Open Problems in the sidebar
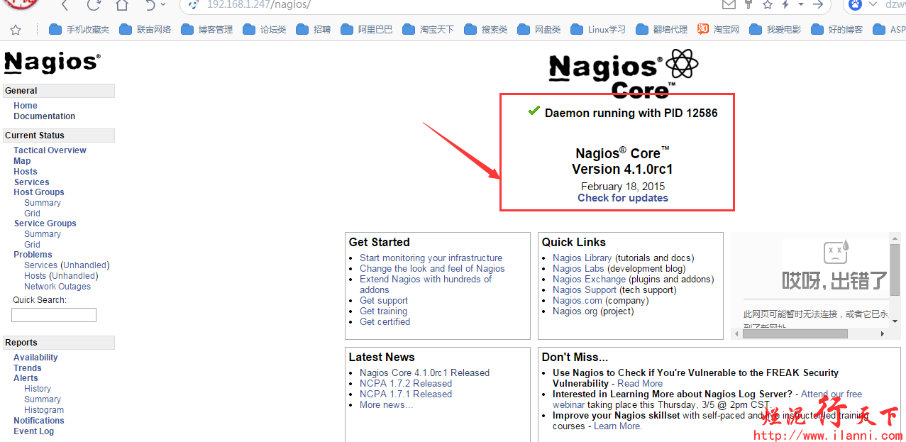This screenshot has width=906, height=442. point(33,255)
